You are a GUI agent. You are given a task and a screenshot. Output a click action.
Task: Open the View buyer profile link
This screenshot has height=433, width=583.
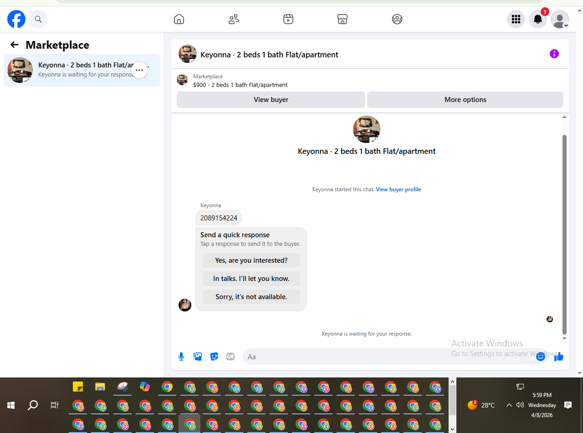point(399,189)
